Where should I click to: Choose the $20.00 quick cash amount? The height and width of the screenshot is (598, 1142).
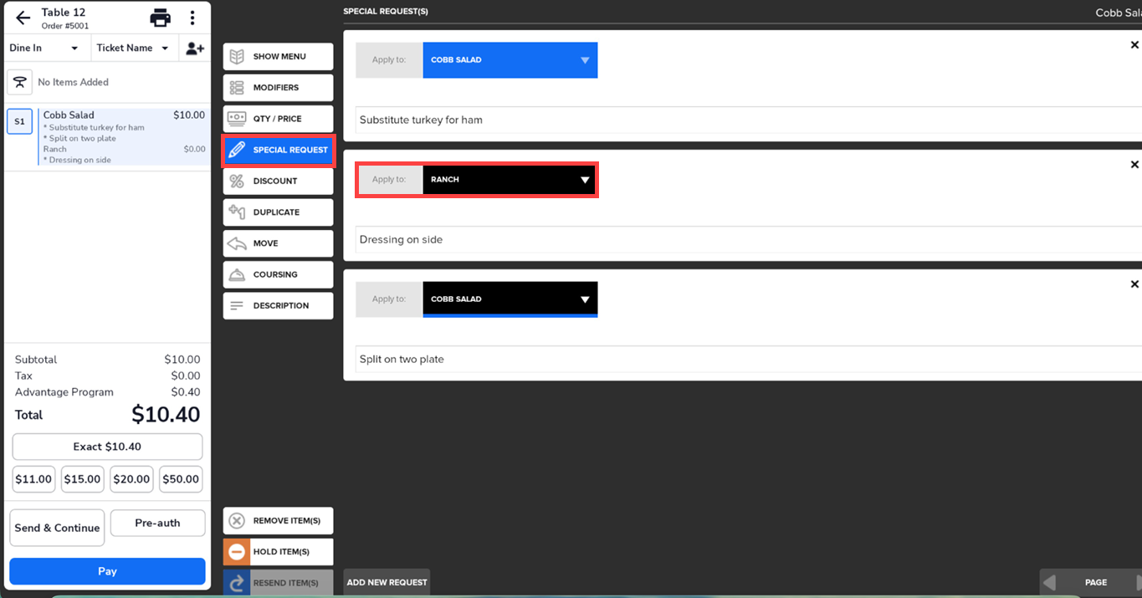pyautogui.click(x=131, y=479)
